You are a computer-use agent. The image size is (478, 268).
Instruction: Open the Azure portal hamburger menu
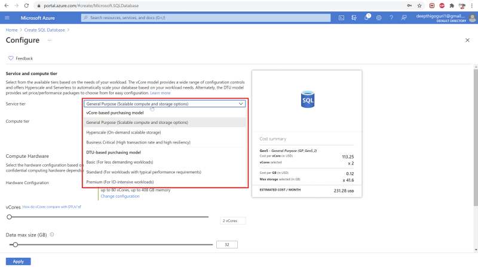click(x=10, y=18)
